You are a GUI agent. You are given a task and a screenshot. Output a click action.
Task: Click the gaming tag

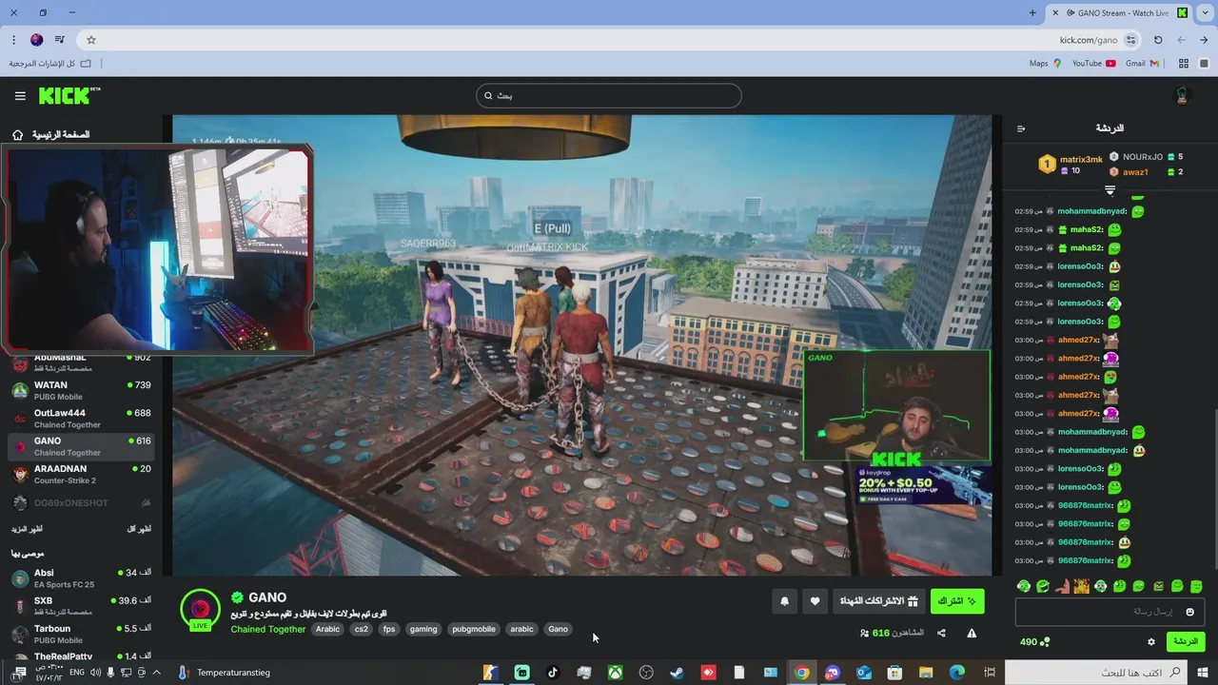[423, 629]
